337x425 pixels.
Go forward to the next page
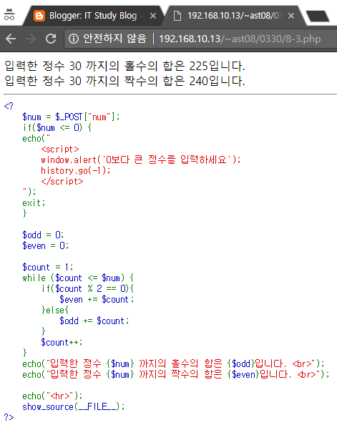(x=31, y=39)
